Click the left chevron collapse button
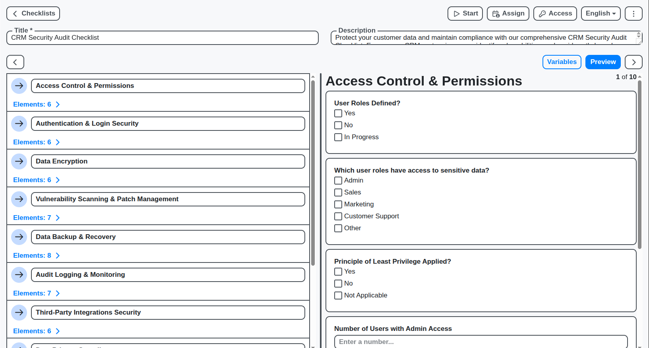This screenshot has width=649, height=348. [x=15, y=62]
